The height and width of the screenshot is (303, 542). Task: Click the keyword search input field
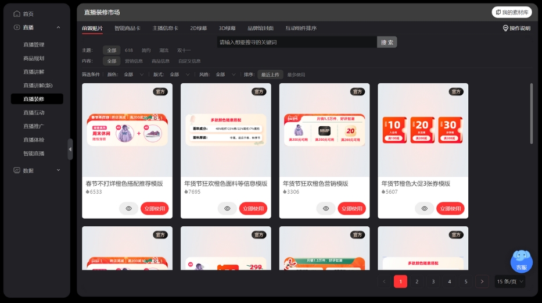coord(296,42)
